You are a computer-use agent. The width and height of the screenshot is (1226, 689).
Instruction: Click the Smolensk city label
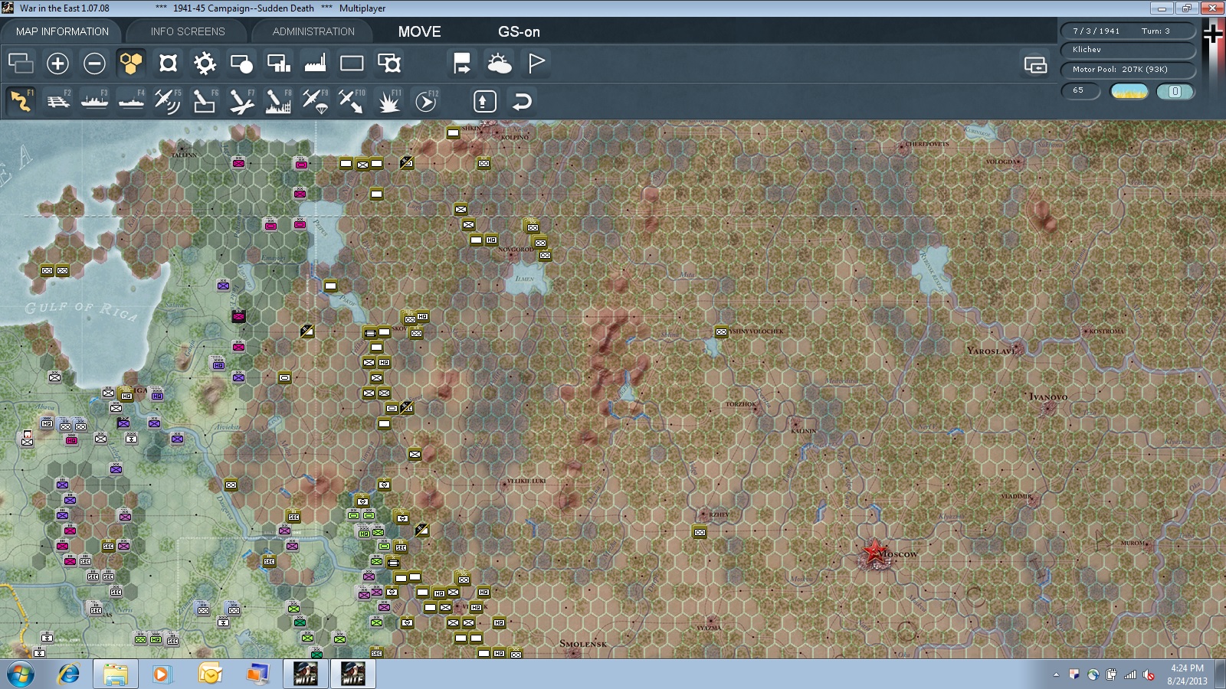point(582,644)
